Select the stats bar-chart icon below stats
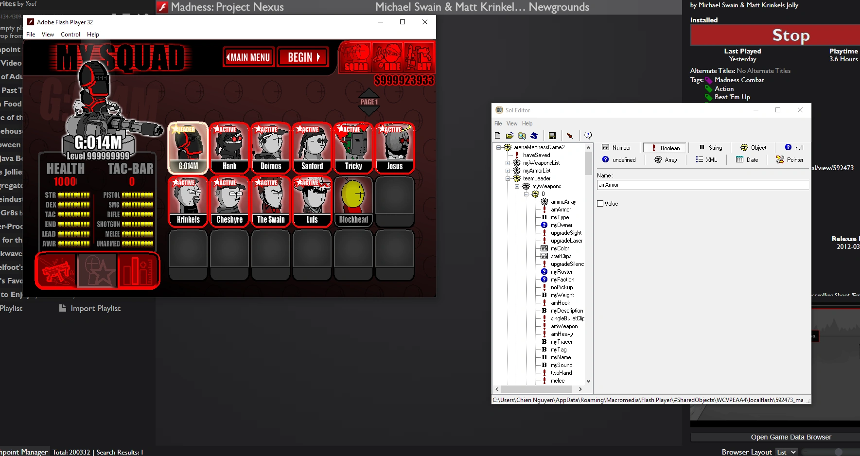Viewport: 860px width, 456px height. pos(138,271)
